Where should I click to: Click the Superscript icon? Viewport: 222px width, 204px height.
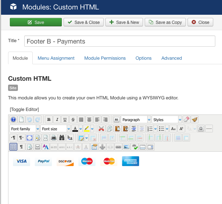[x=181, y=129]
